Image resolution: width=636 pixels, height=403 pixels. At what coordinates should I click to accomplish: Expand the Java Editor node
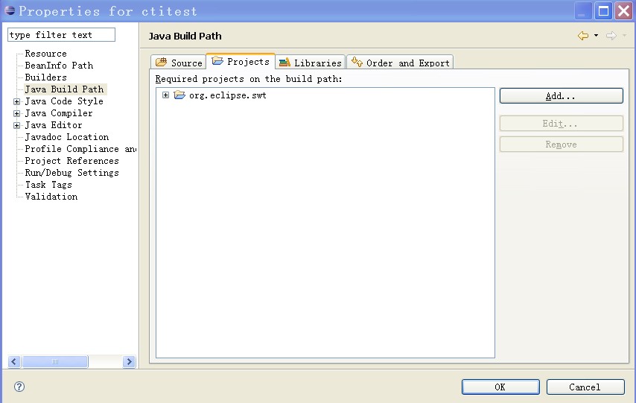(x=16, y=125)
